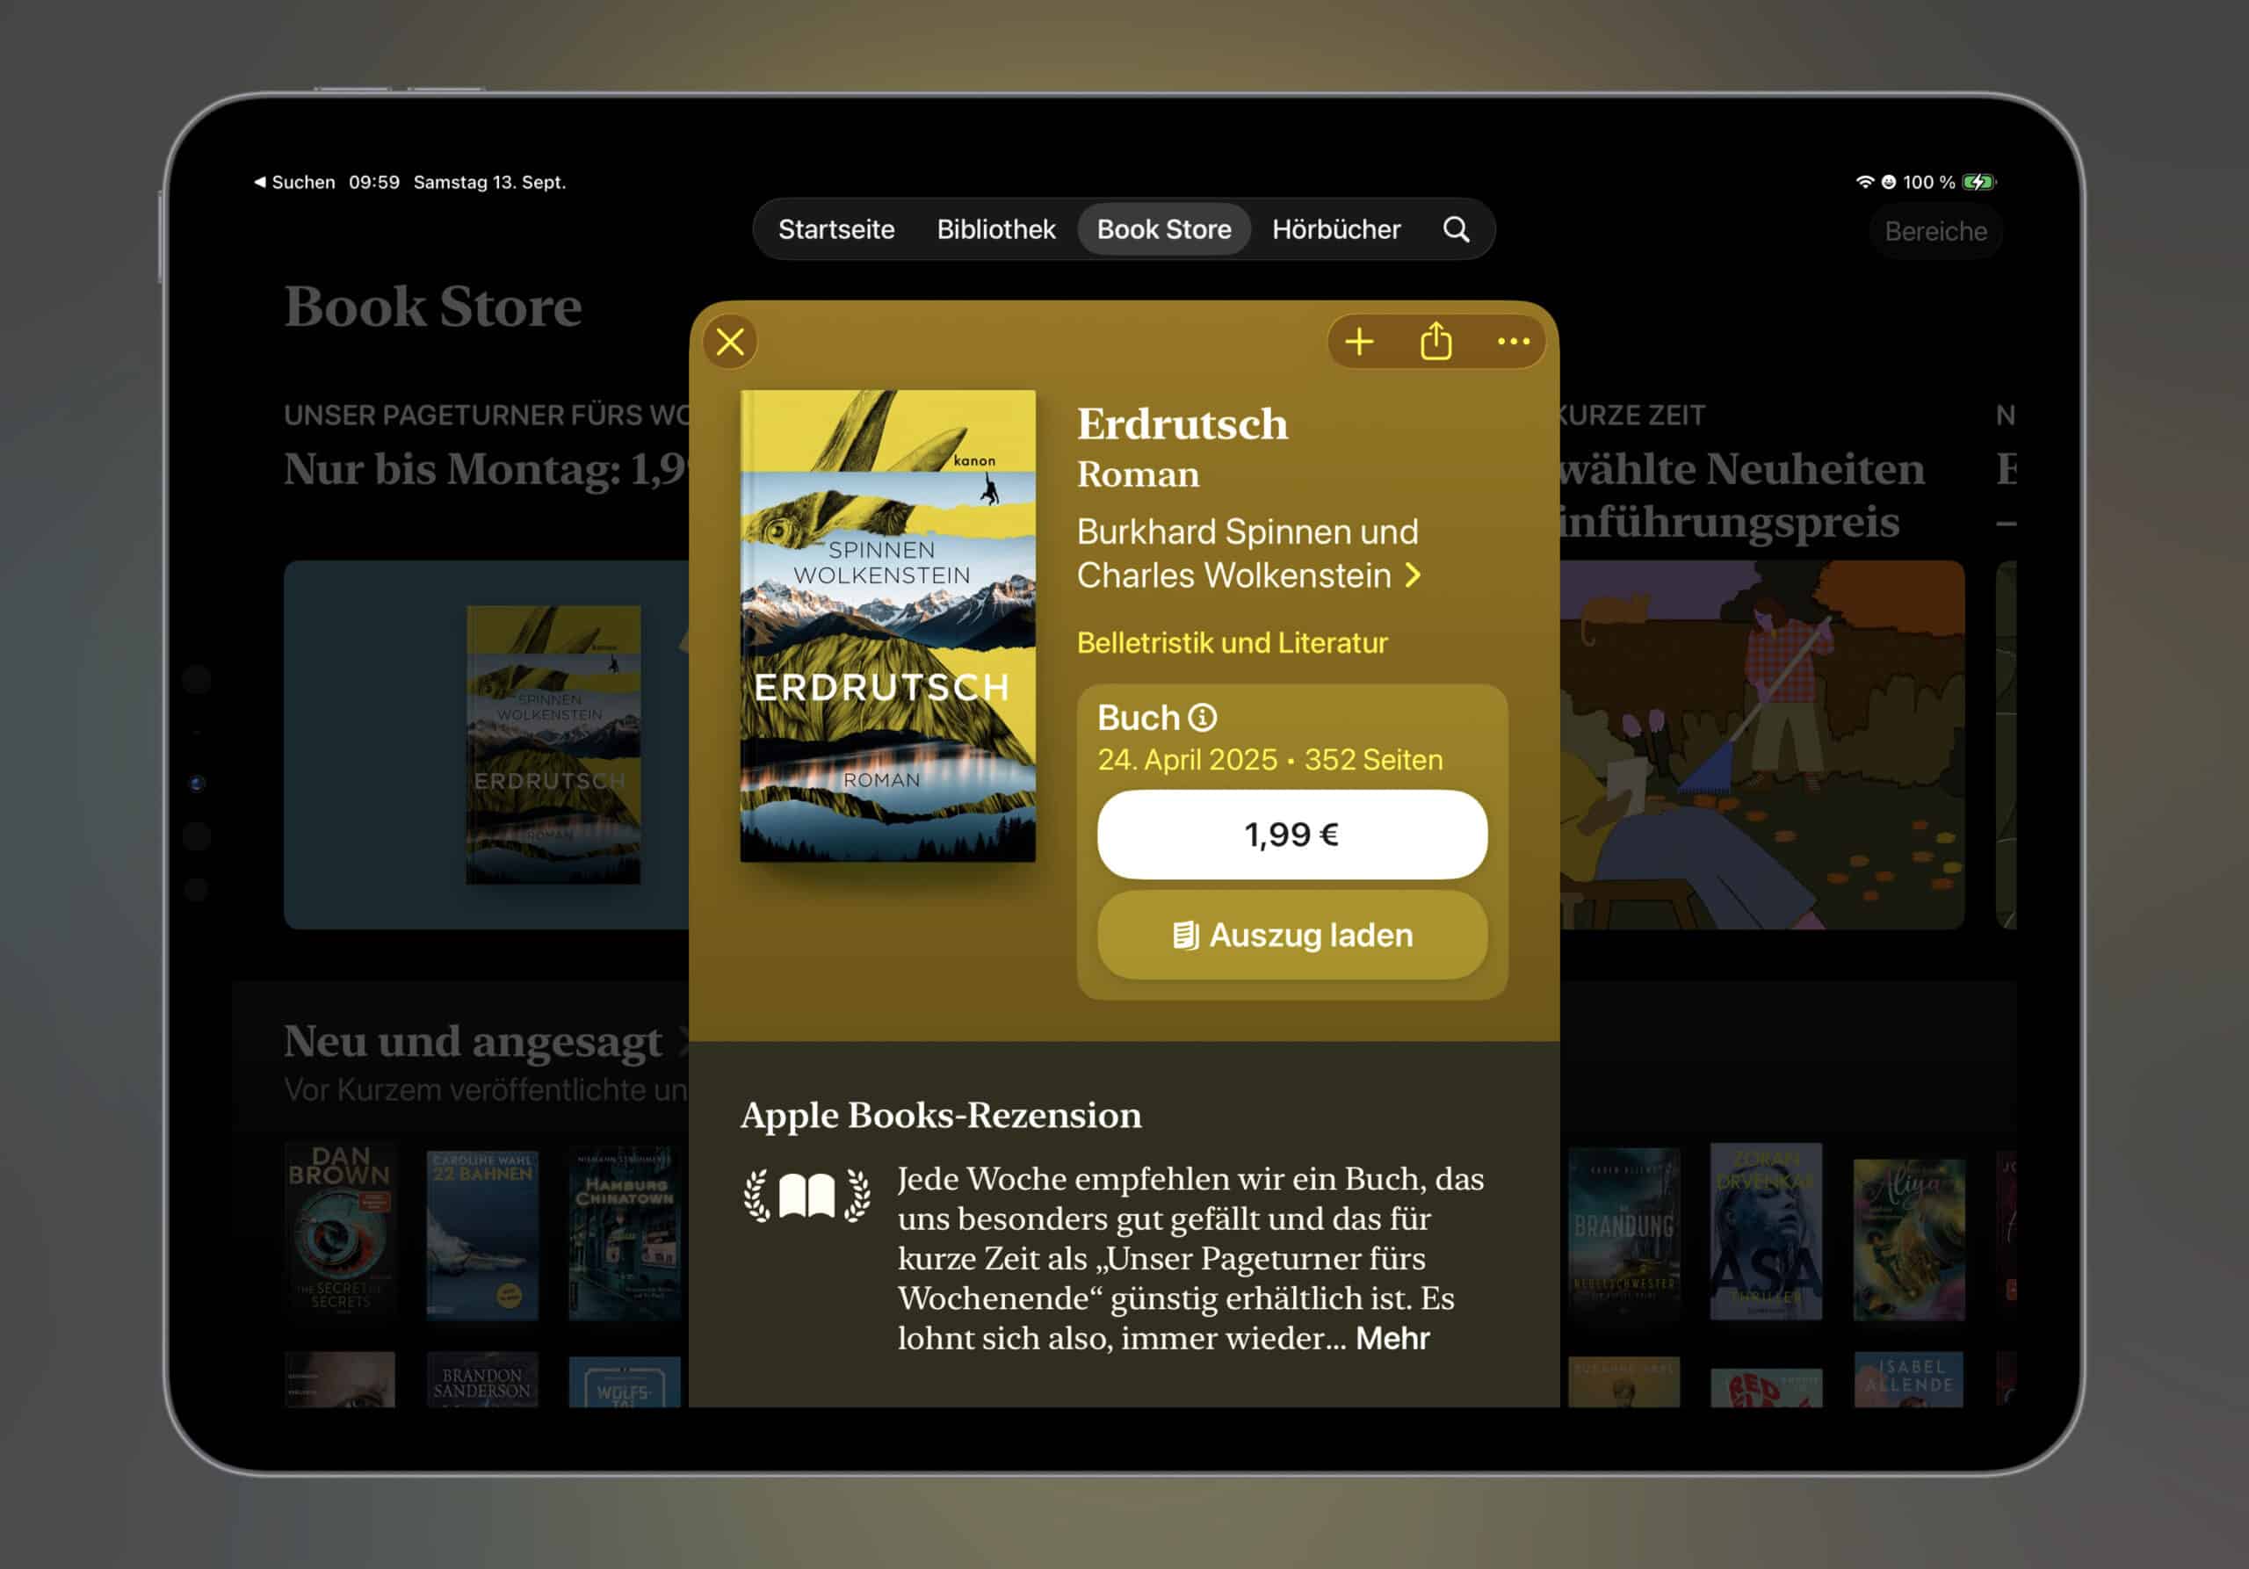Tap the 24. April 2025 · 352 Seiten text
Screen dimensions: 2249x1569
pyautogui.click(x=1269, y=760)
